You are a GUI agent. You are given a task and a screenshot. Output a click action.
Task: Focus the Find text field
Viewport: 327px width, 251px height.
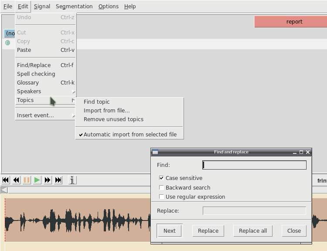(255, 165)
